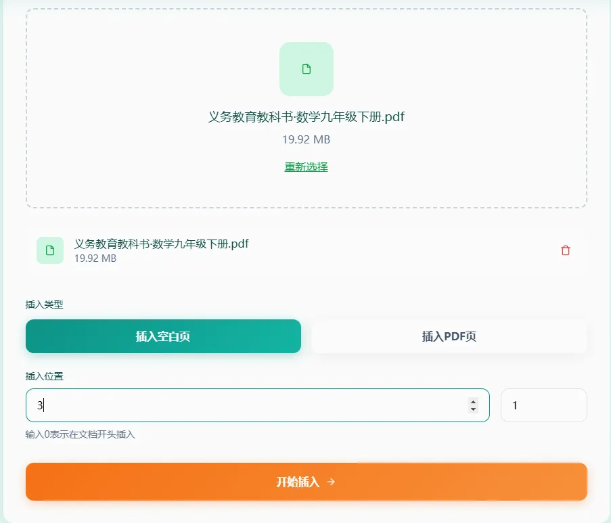The height and width of the screenshot is (523, 611).
Task: Delete the uploaded PDF with trash icon
Action: (566, 250)
